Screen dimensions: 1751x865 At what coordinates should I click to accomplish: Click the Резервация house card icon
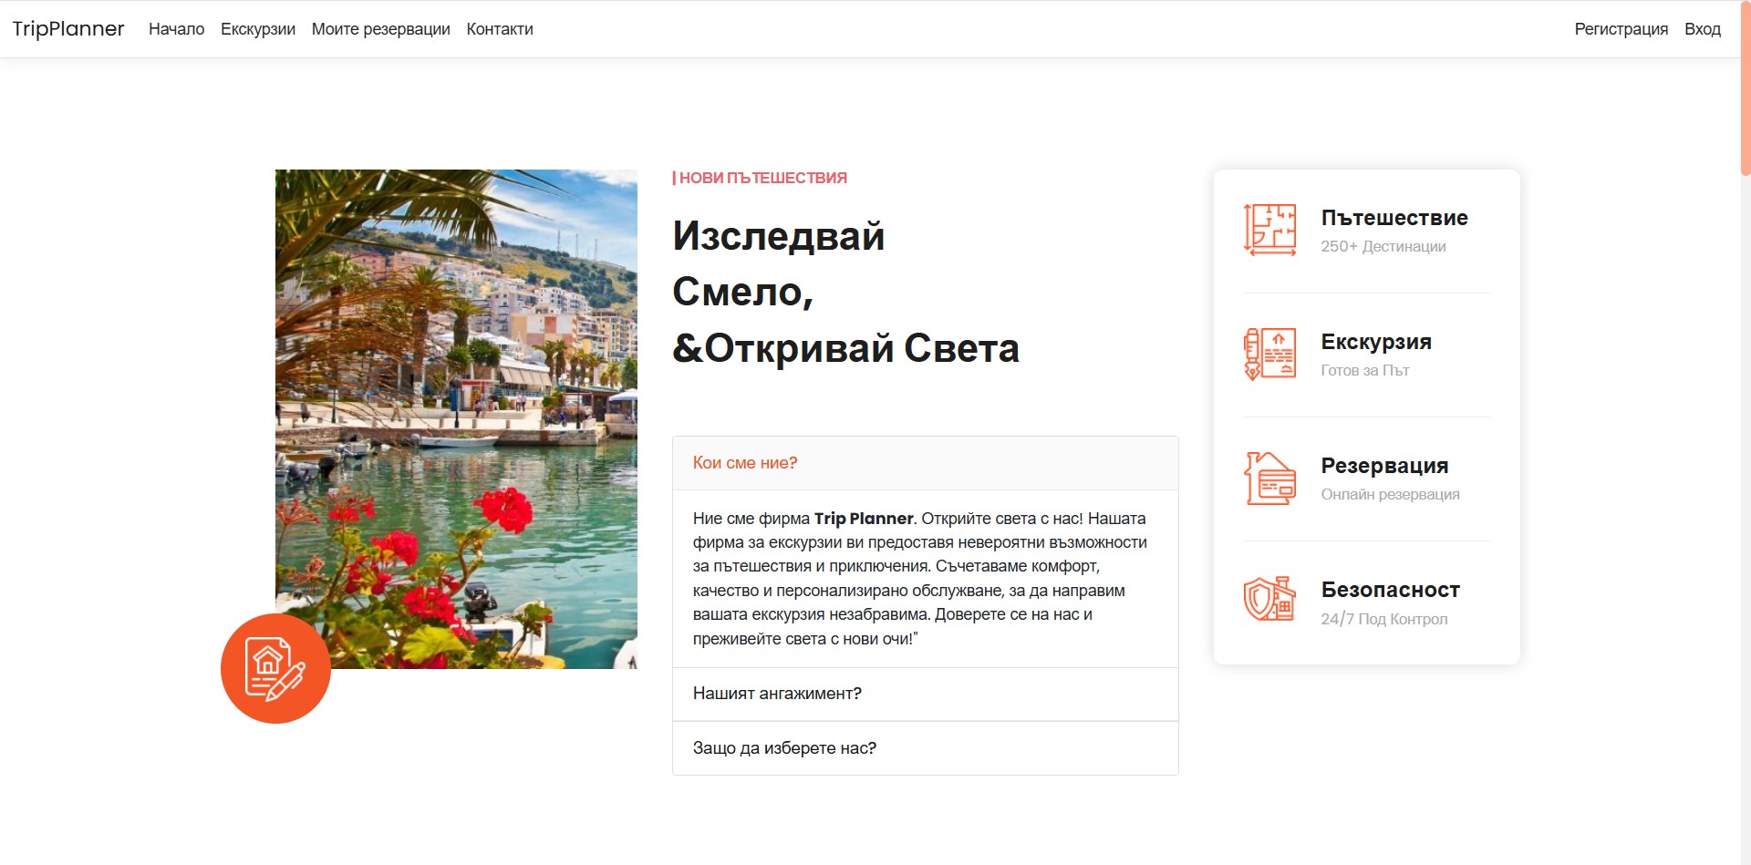[1269, 478]
